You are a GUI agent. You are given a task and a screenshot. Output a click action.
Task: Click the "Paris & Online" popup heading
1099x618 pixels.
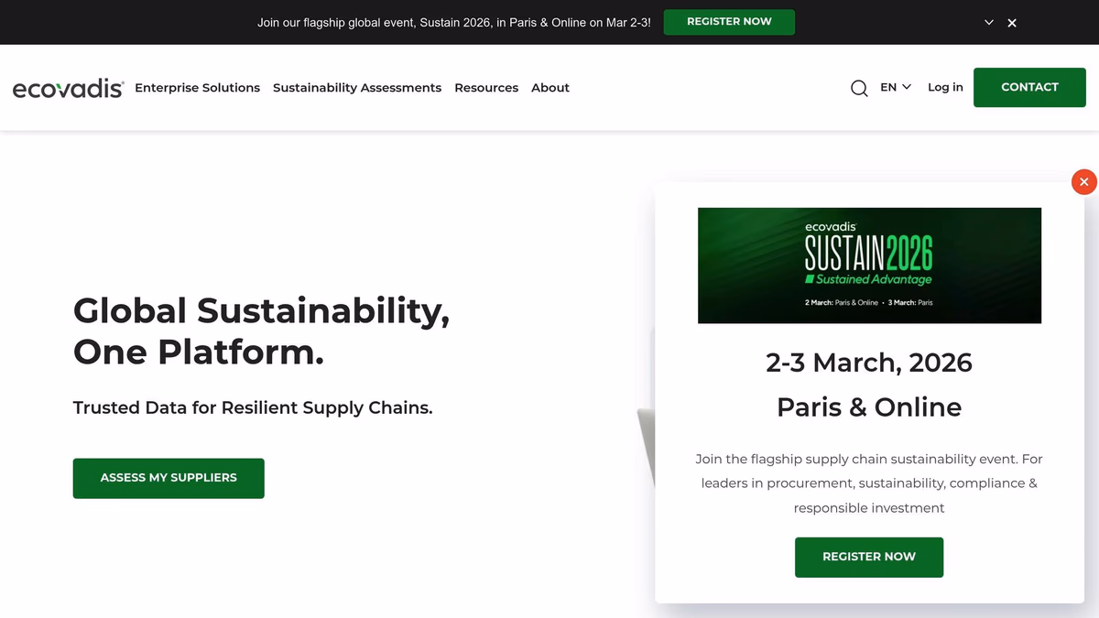869,407
